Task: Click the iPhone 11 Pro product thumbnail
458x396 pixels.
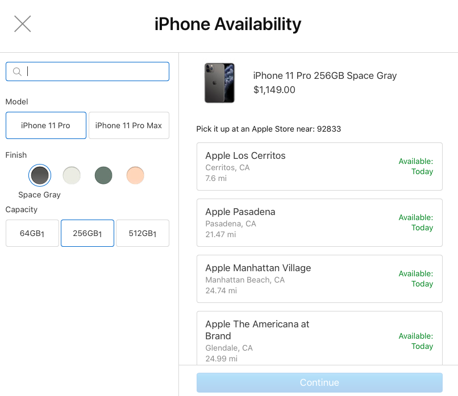Action: [x=219, y=83]
